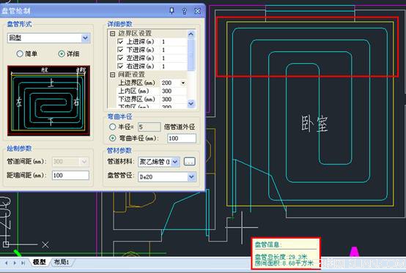Click the 房间面积 8.68平方米 info line
The height and width of the screenshot is (273, 406).
coord(284,263)
